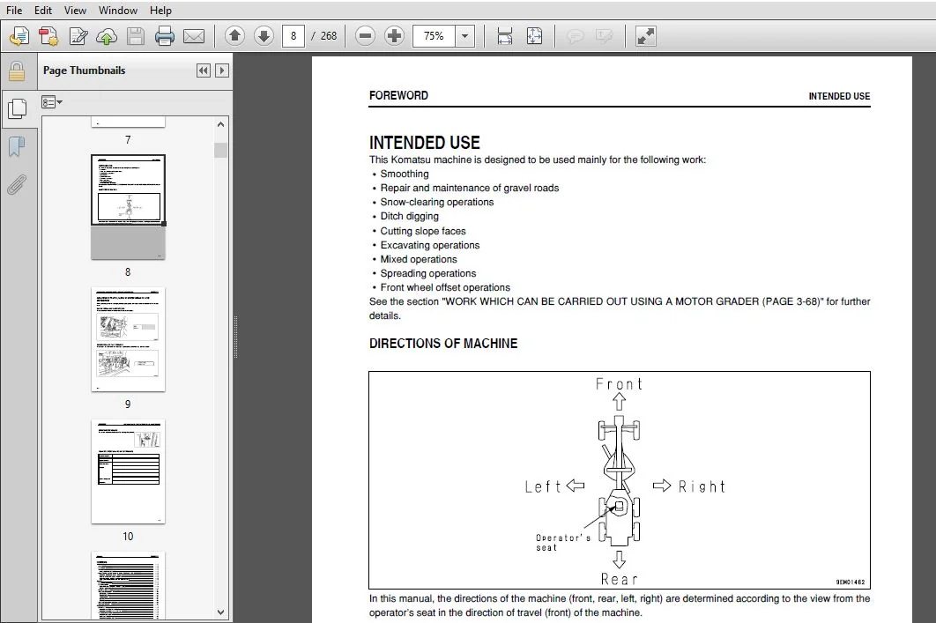Zoom out with the minus button

(366, 36)
